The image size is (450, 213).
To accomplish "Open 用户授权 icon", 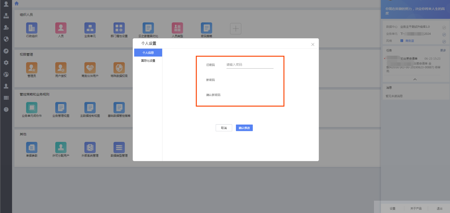I will coord(61,68).
